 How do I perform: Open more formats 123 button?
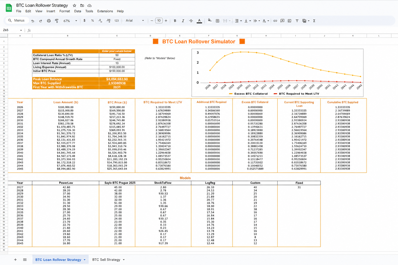117,21
